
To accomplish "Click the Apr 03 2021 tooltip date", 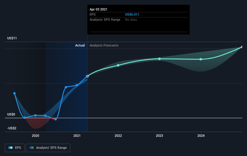I will [98, 9].
